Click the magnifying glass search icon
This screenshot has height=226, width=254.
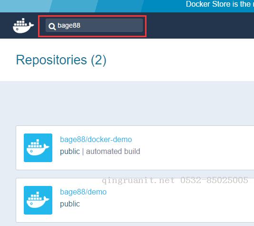pos(52,26)
